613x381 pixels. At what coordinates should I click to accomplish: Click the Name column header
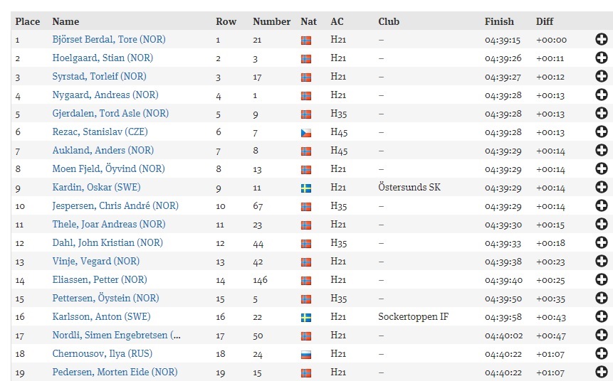coord(66,21)
